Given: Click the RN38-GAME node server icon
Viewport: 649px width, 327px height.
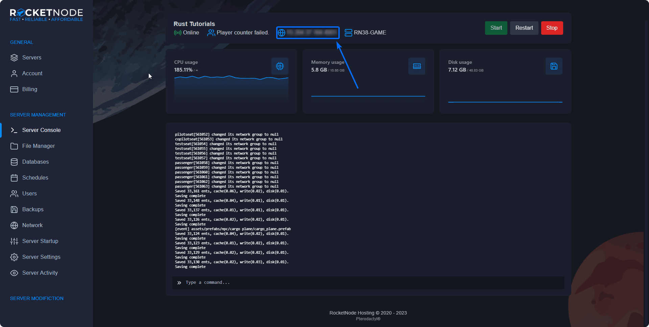Looking at the screenshot, I should (x=348, y=33).
